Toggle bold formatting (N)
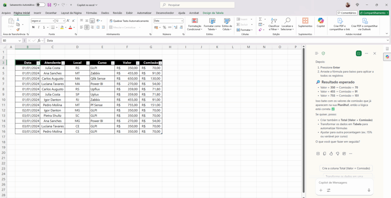391x198 pixels. 33,27
